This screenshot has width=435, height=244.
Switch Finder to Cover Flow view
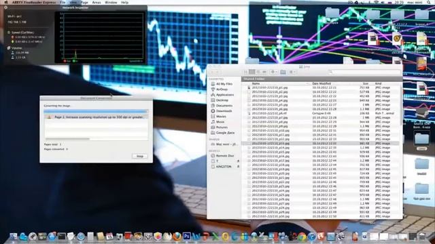264,72
